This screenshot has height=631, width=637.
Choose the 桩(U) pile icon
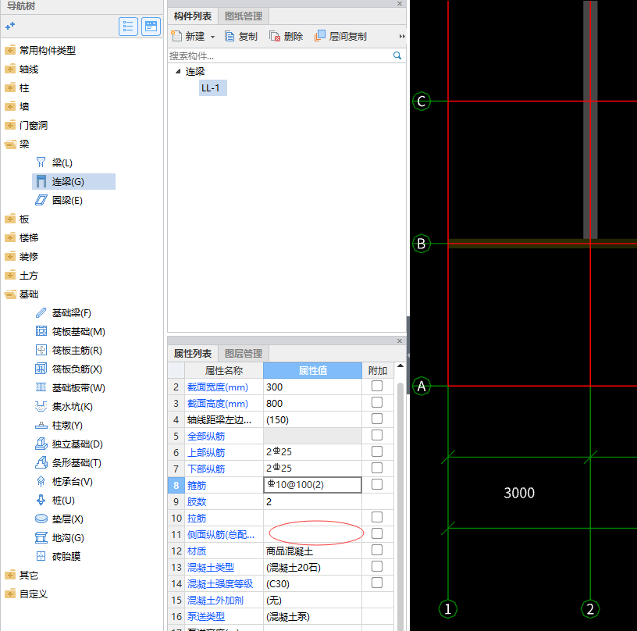point(41,500)
